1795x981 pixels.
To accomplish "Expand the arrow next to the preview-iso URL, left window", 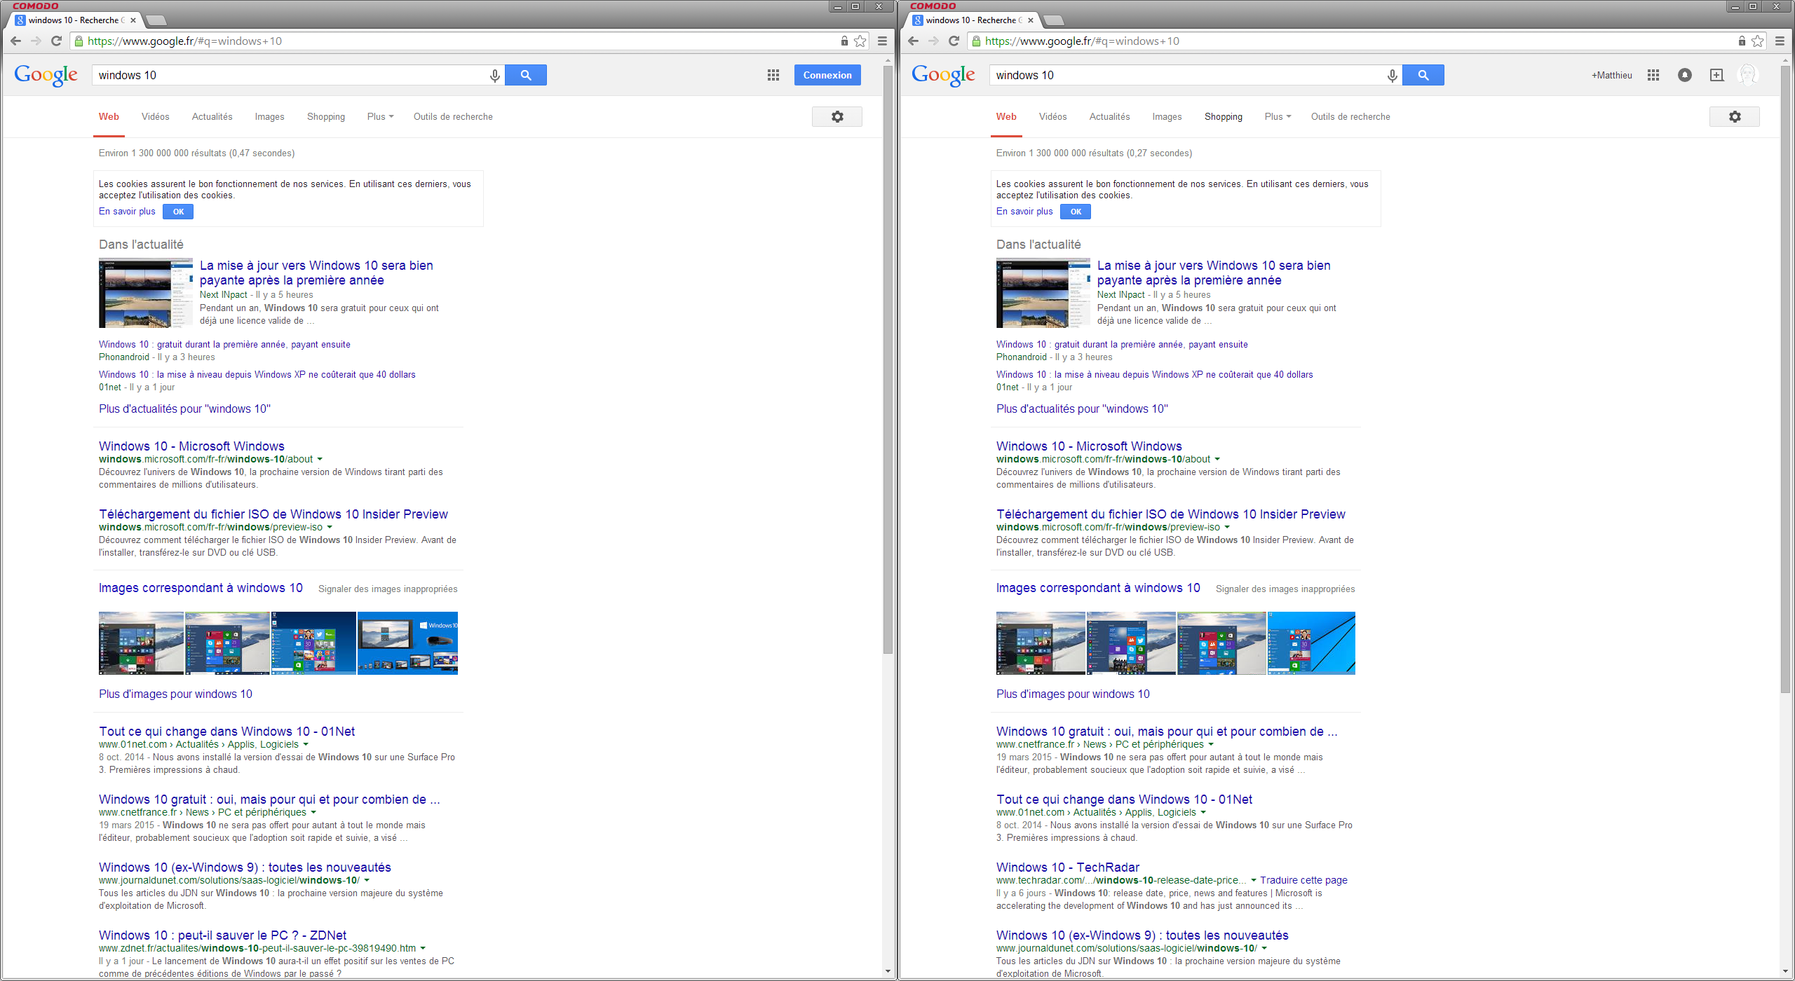I will 330,528.
